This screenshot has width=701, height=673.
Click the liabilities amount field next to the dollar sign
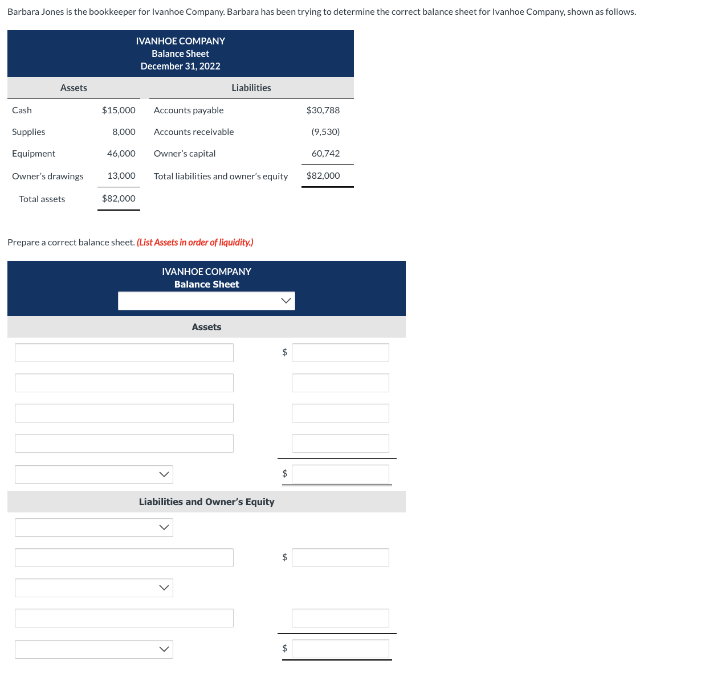click(340, 557)
